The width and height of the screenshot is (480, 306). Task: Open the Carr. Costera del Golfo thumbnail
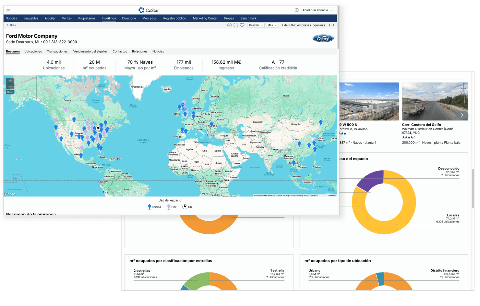pos(435,101)
